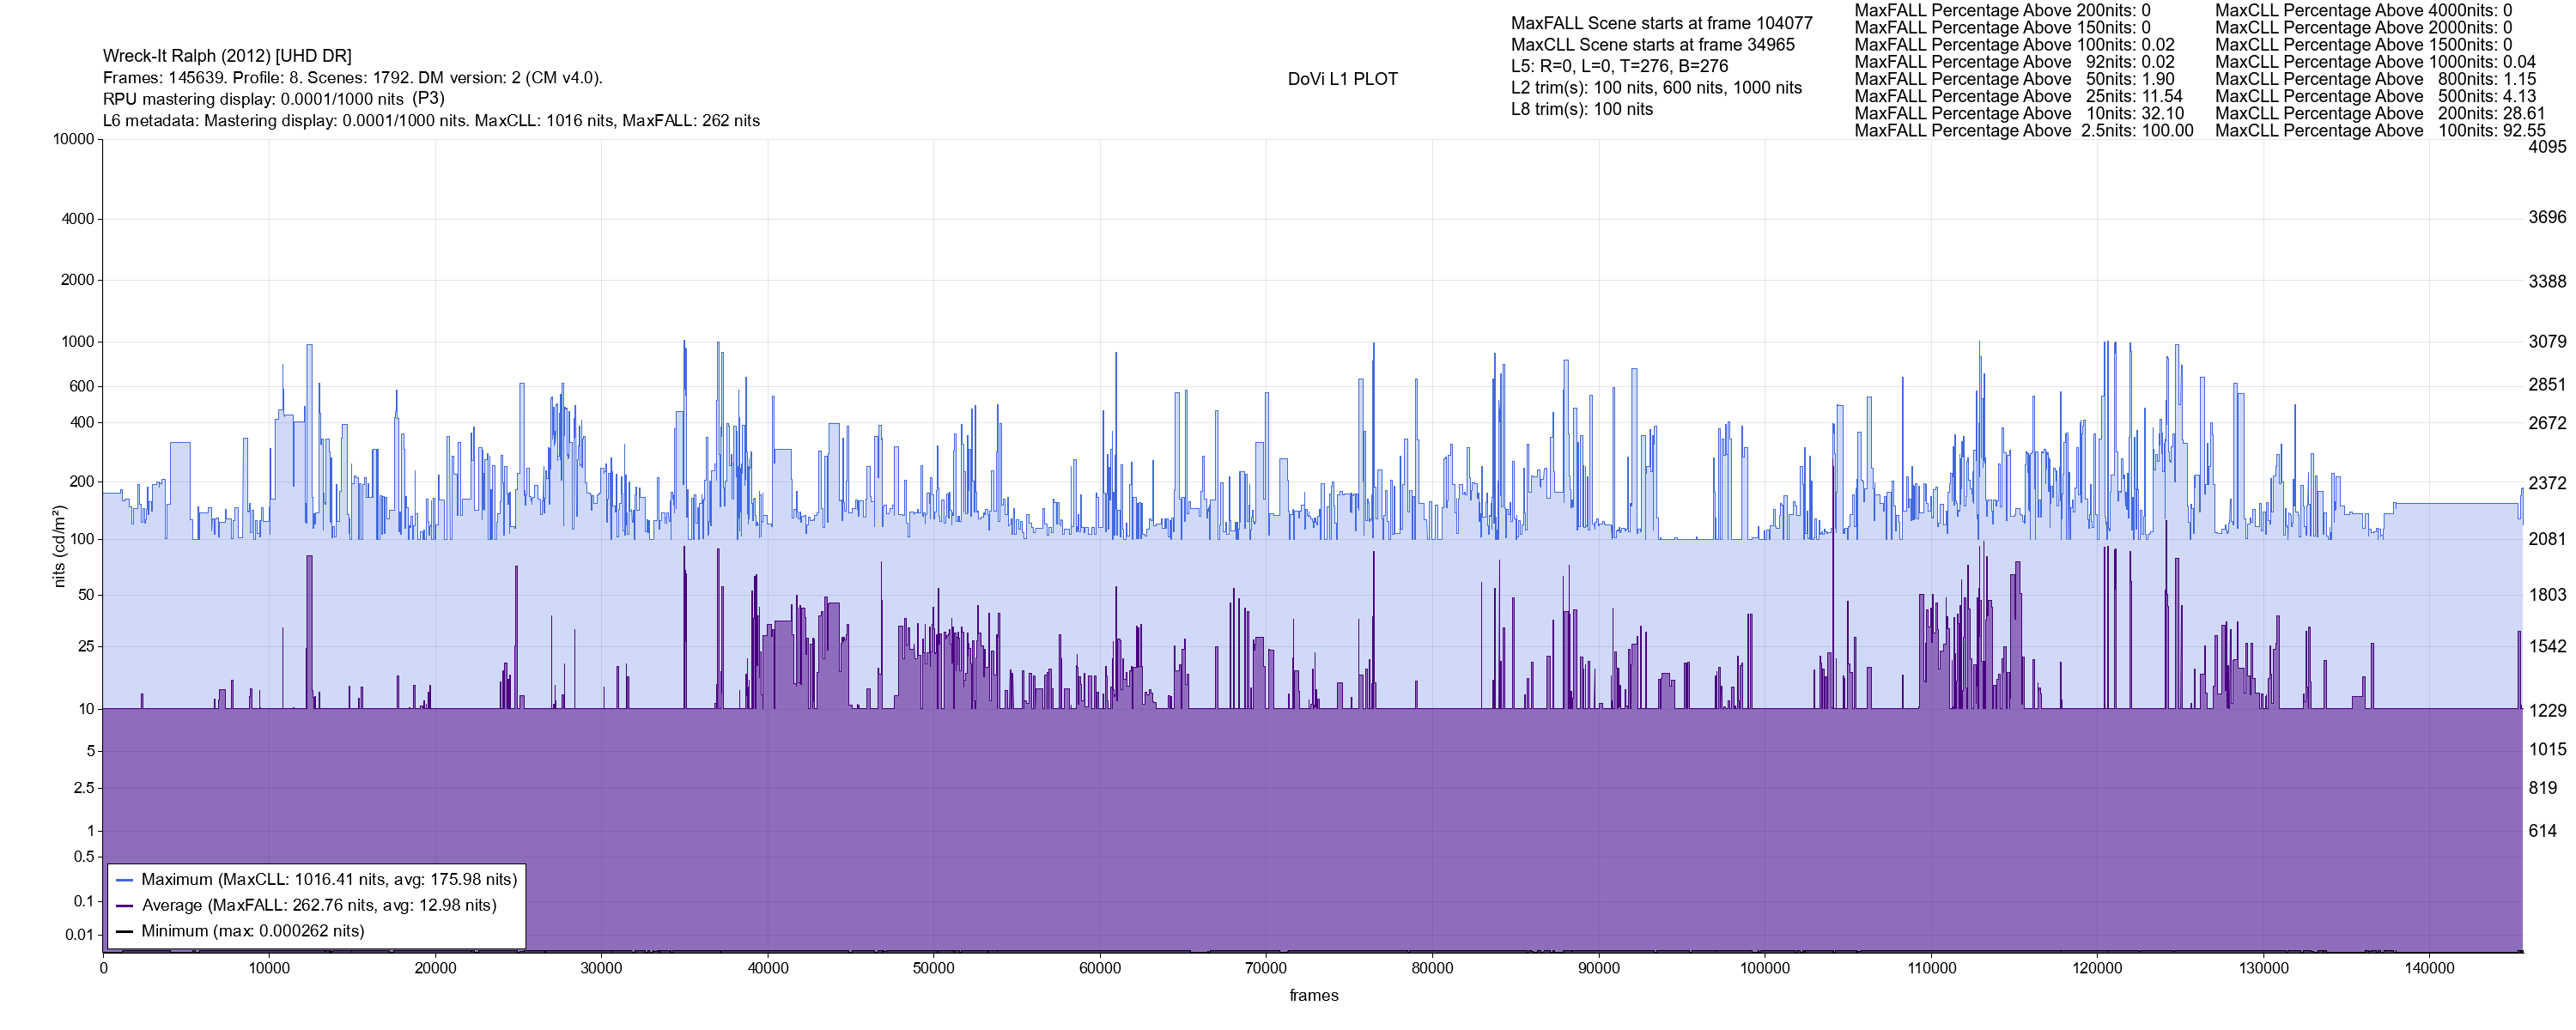The width and height of the screenshot is (2576, 1030).
Task: Click the 140000 tick on the frames axis
Action: (x=2429, y=968)
